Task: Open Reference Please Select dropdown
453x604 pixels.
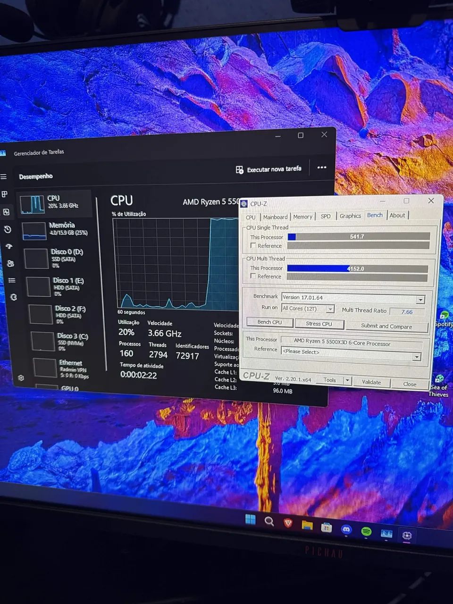Action: point(351,352)
